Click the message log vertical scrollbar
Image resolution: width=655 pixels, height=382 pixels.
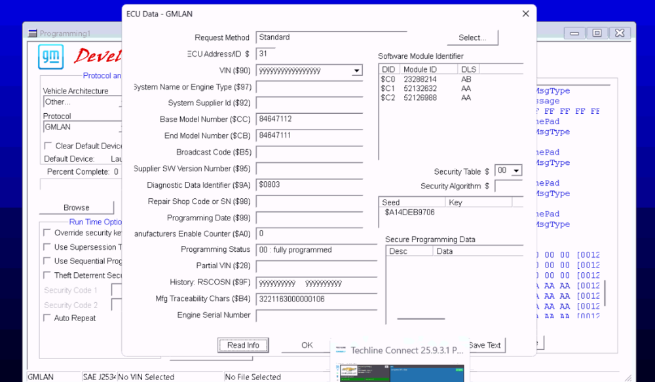[605, 294]
